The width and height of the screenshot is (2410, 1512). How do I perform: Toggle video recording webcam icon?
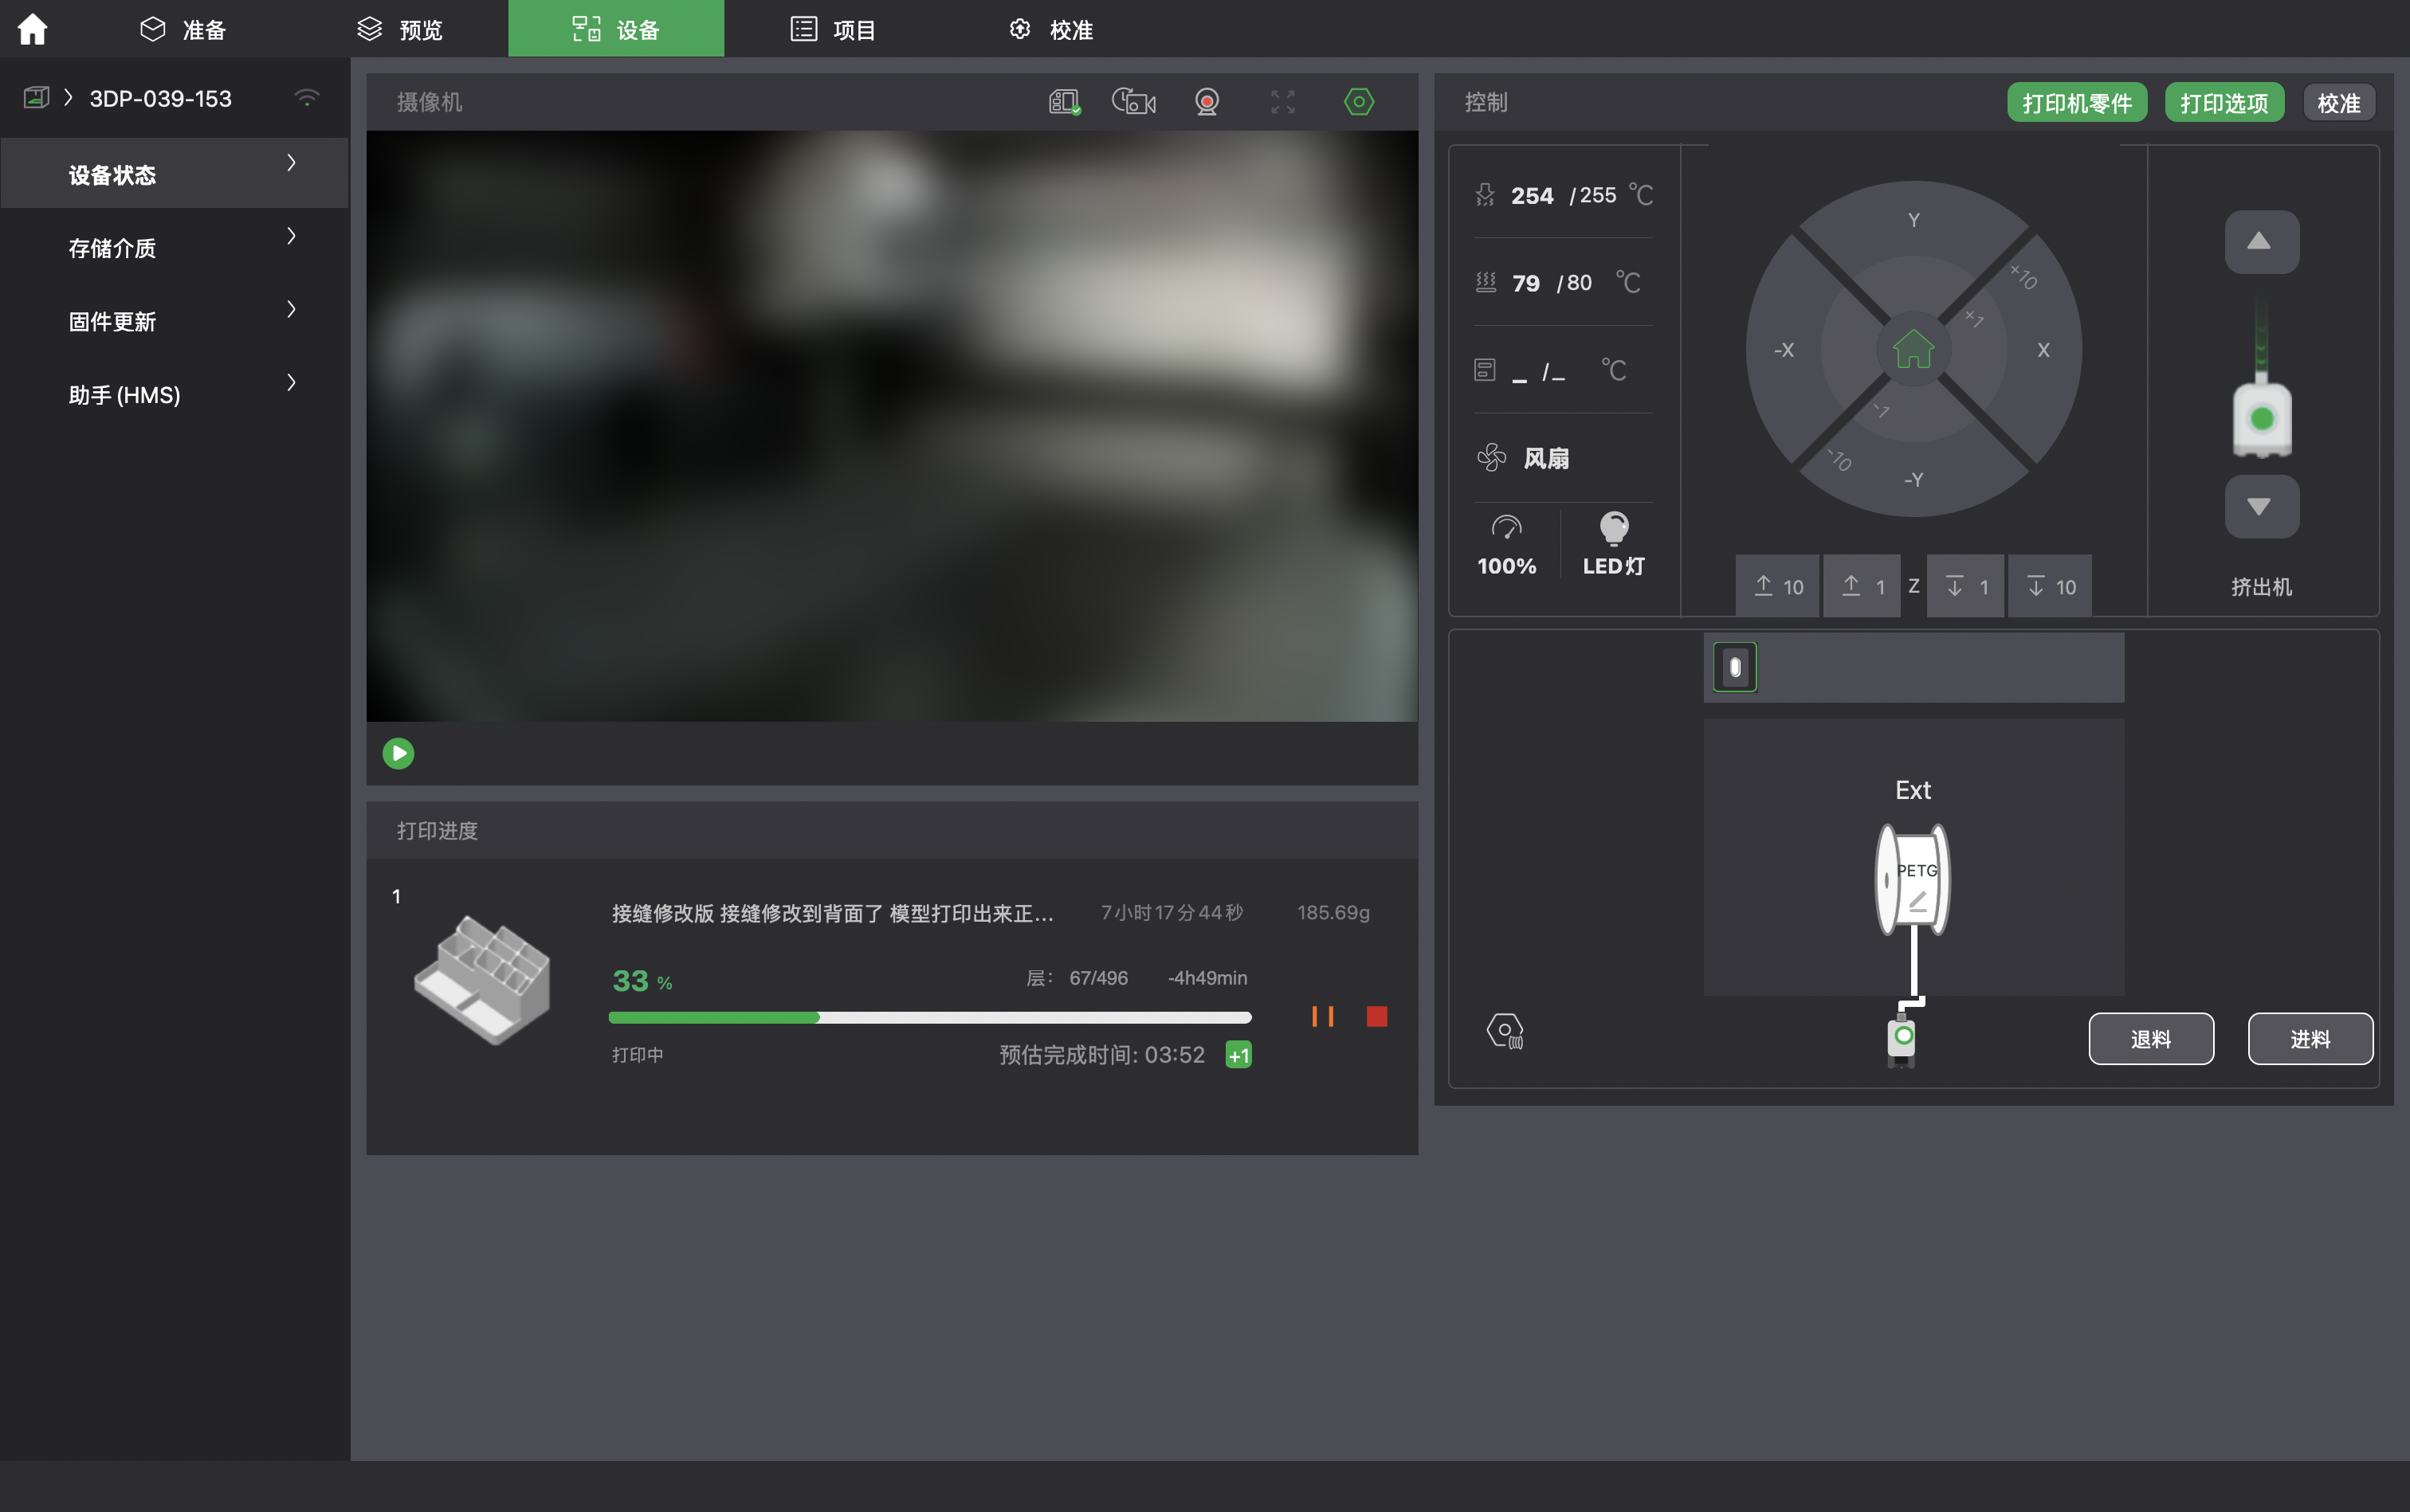(1207, 102)
